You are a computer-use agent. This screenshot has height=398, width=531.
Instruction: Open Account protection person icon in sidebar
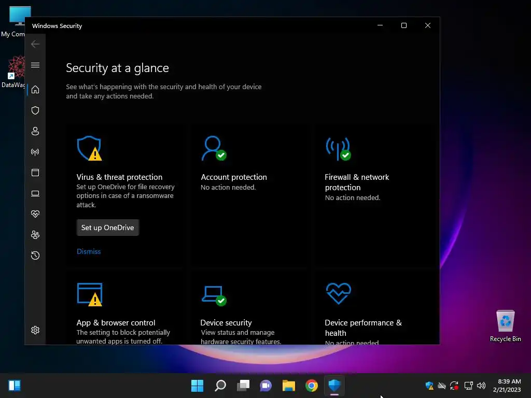click(x=35, y=131)
